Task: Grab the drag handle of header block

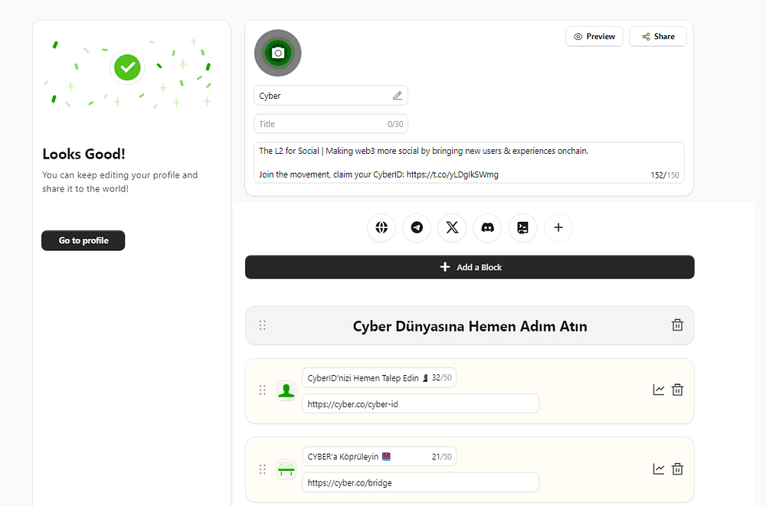Action: [x=262, y=325]
